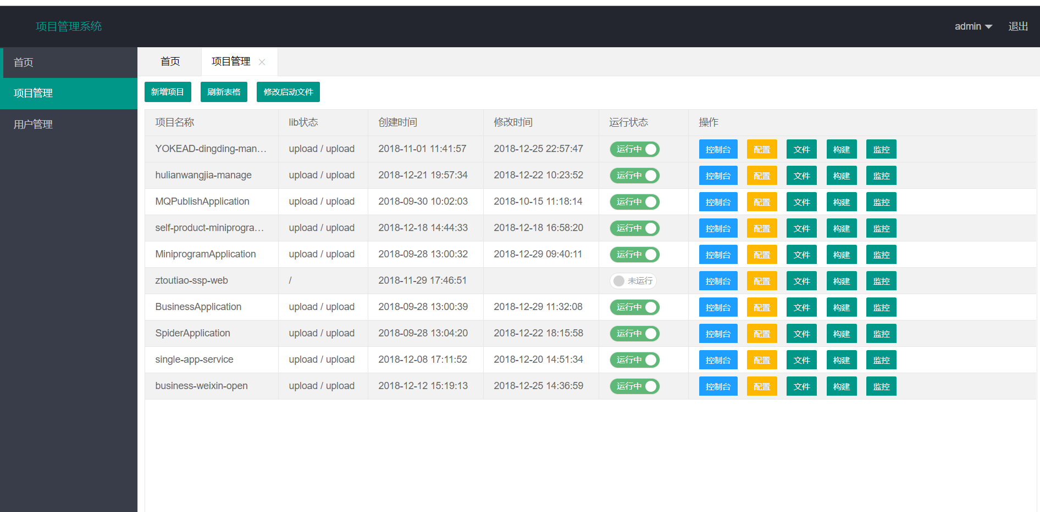1040x512 pixels.
Task: Toggle run status for hulianwangjia-manage
Action: coord(635,176)
